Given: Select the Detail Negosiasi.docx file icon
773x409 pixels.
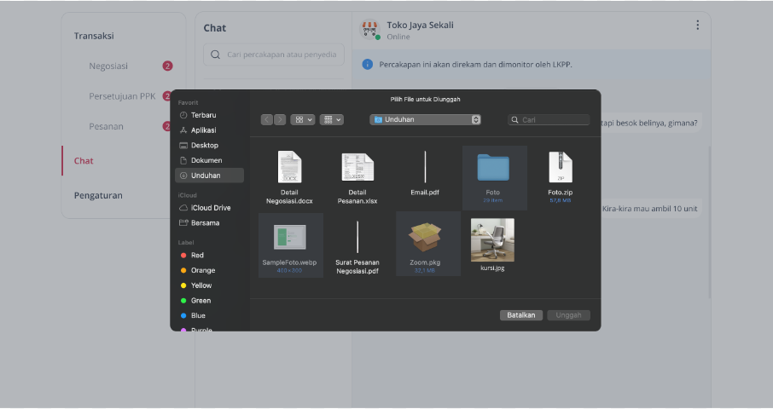Looking at the screenshot, I should (x=289, y=167).
